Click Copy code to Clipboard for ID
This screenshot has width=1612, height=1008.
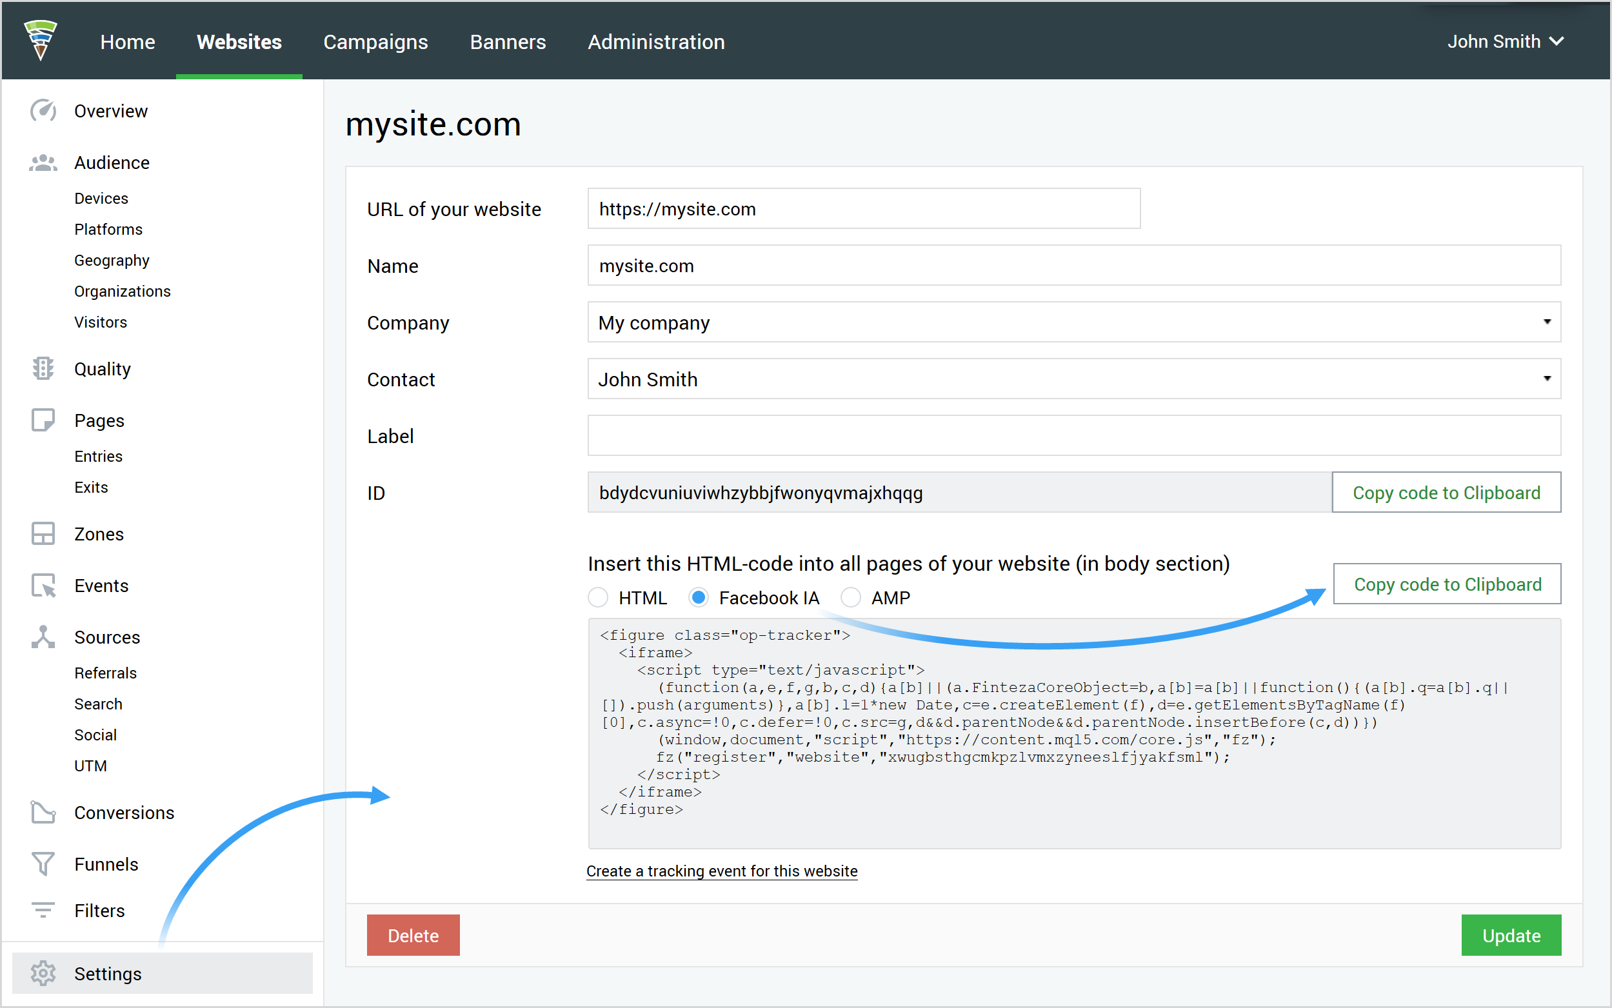(x=1447, y=492)
